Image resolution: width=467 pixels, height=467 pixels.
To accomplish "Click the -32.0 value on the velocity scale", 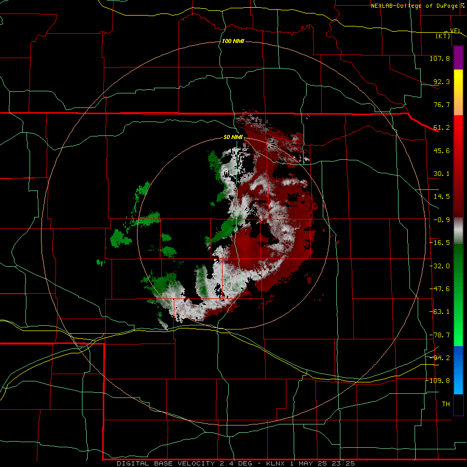I will 439,266.
